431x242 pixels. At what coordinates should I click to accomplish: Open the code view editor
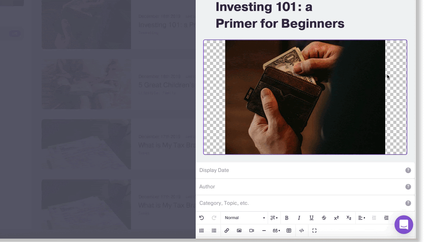[x=302, y=231]
